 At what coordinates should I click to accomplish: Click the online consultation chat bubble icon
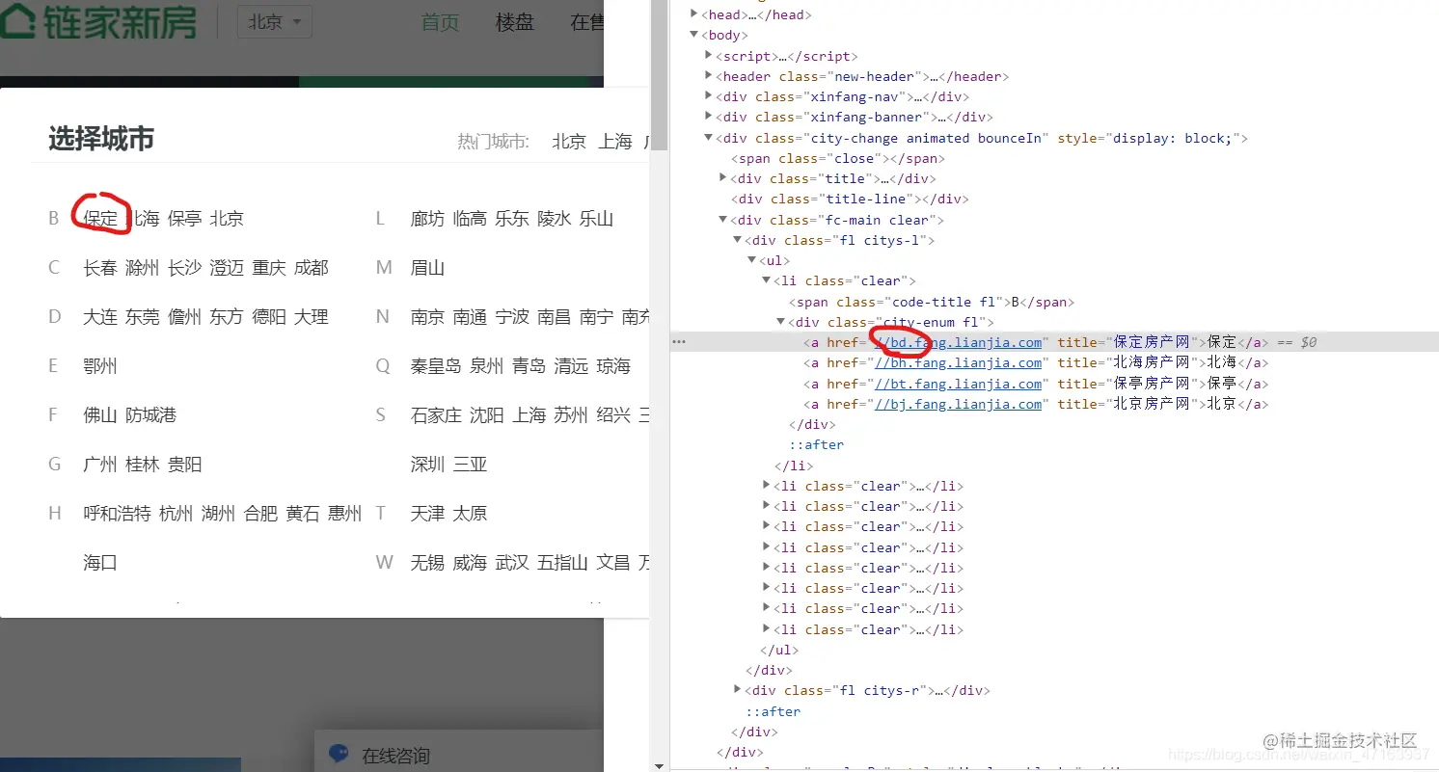339,754
